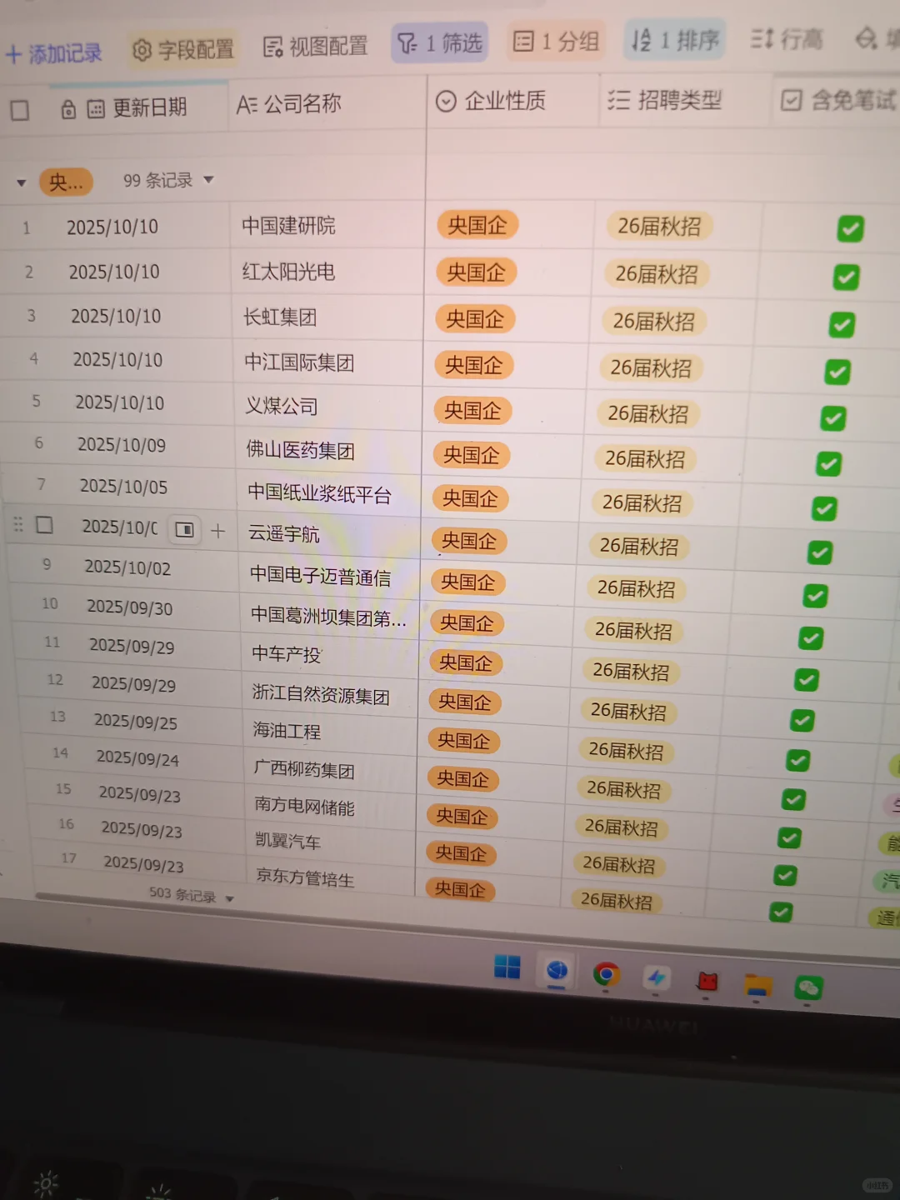This screenshot has height=1200, width=900.
Task: Select the 广西柳药集团 company cell
Action: (332, 769)
